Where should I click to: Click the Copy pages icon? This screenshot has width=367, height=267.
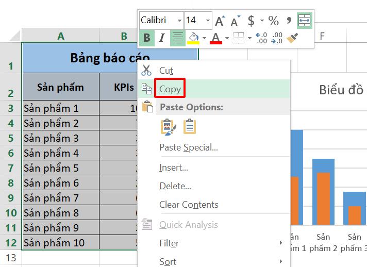[x=147, y=89]
